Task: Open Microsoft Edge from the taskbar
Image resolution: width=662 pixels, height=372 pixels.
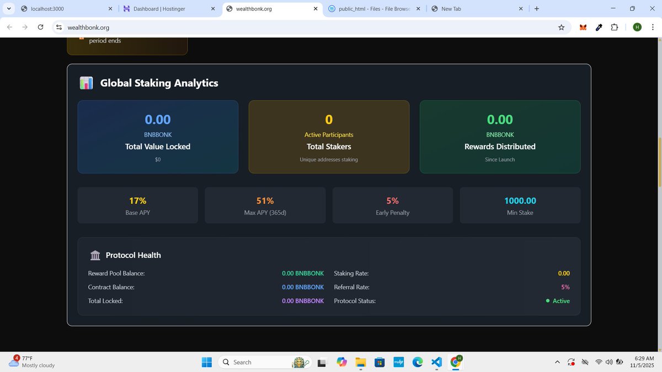Action: [x=418, y=362]
